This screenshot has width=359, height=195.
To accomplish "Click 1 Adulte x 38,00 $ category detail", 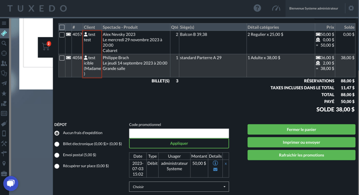I will (x=264, y=58).
